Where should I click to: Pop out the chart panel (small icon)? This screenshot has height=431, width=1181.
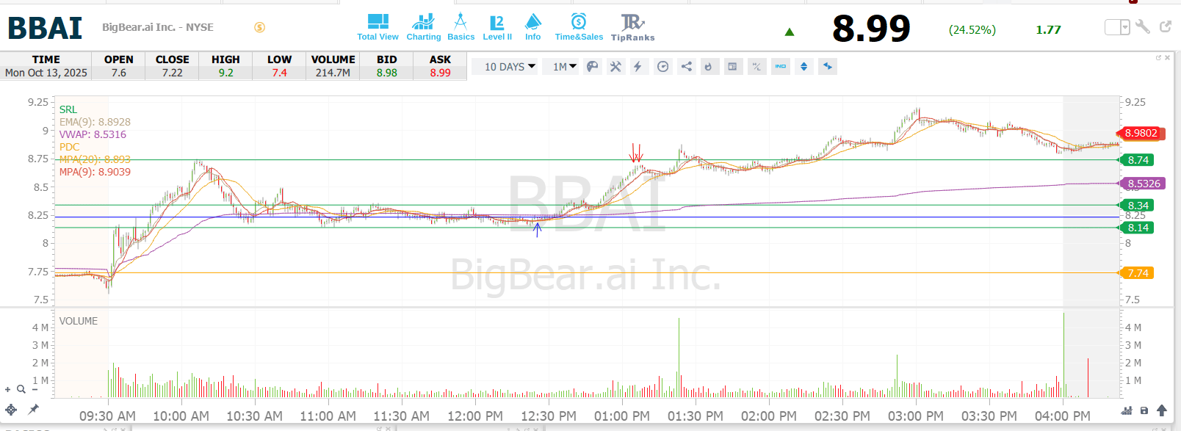1159,57
